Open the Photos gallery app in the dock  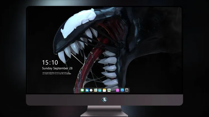109,90
